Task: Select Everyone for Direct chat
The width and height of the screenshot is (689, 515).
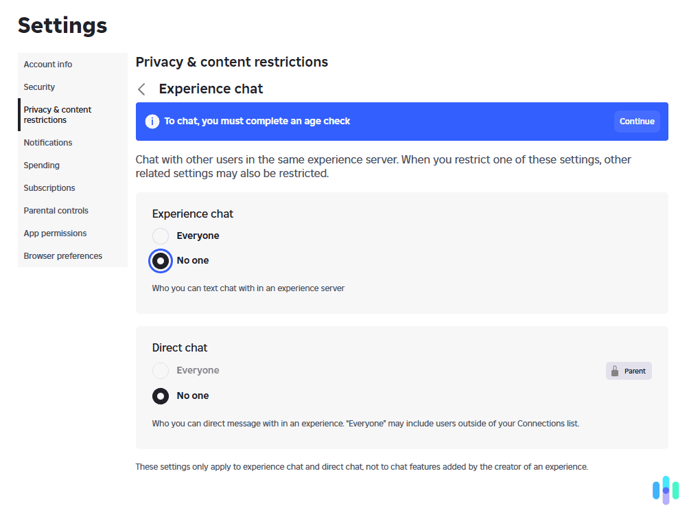Action: click(161, 371)
